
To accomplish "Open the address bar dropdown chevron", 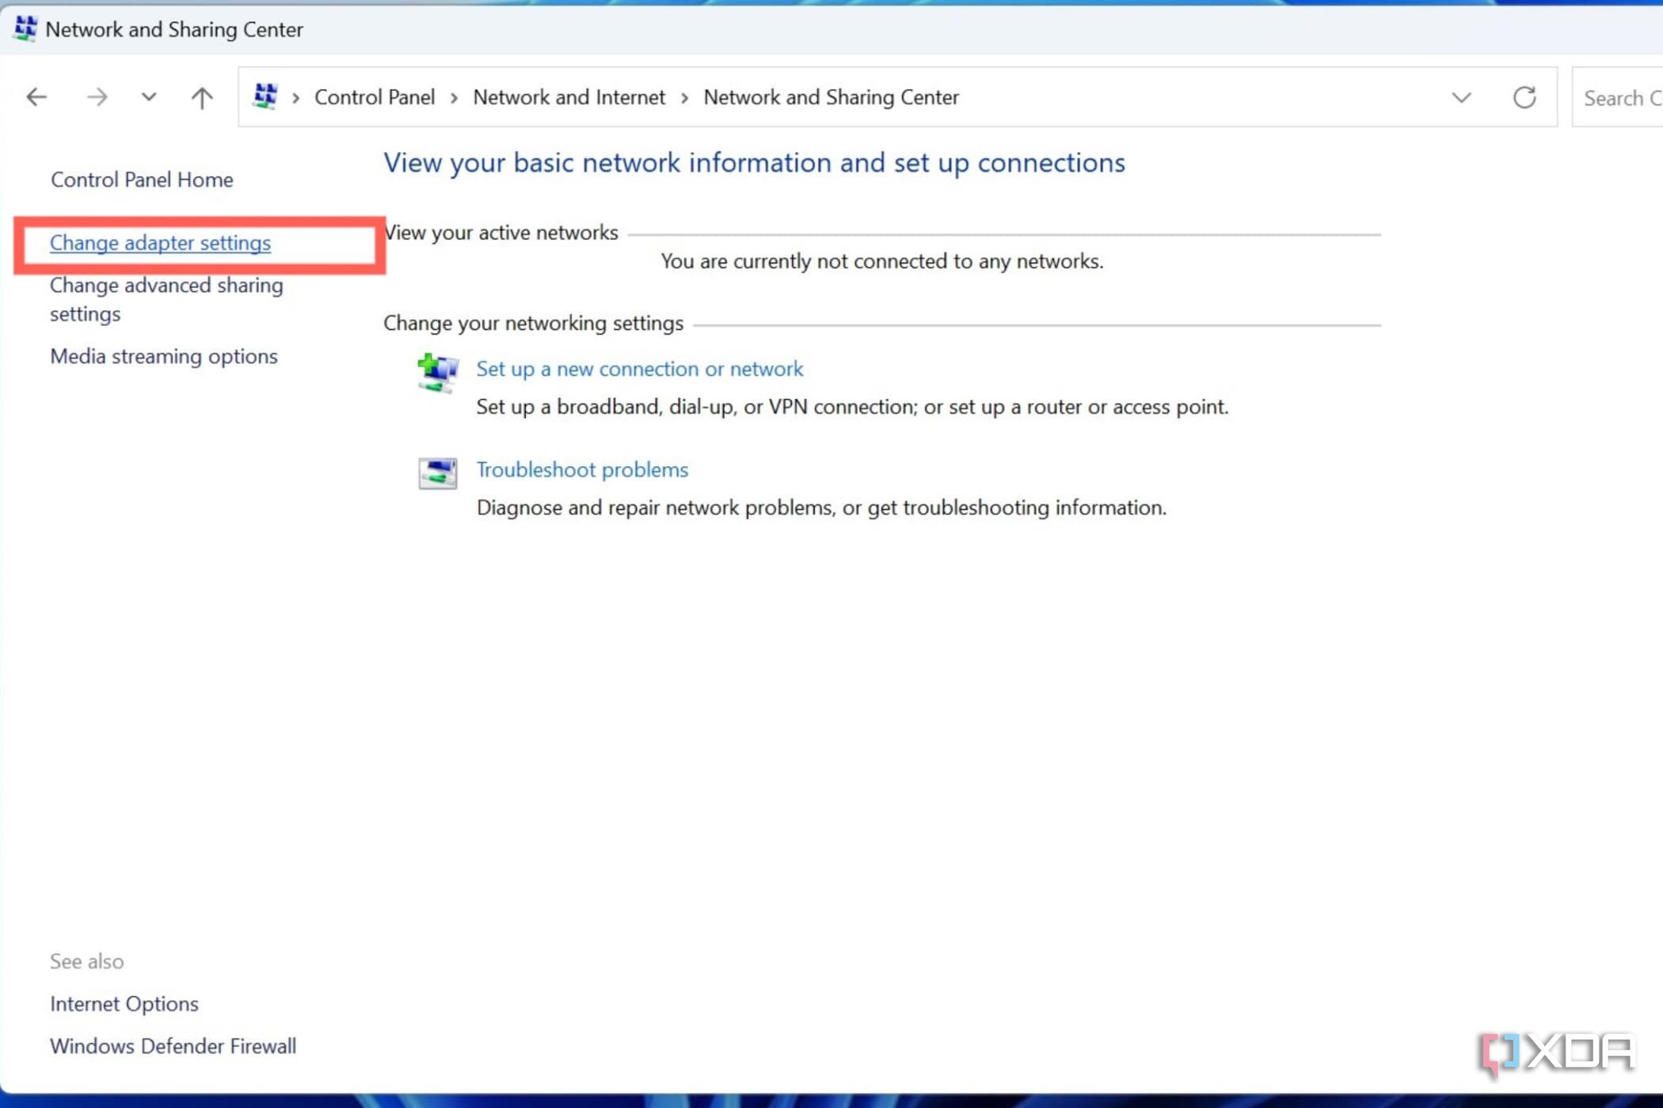I will tap(1459, 97).
